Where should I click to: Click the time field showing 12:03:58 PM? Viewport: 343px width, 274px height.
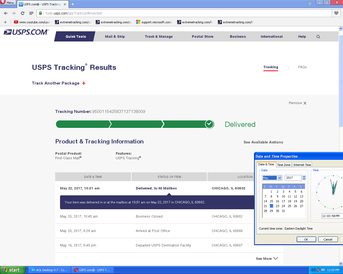pos(331,216)
